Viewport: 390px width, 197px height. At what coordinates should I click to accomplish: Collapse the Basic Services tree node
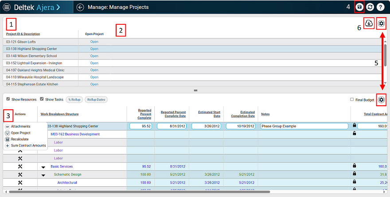[43, 167]
